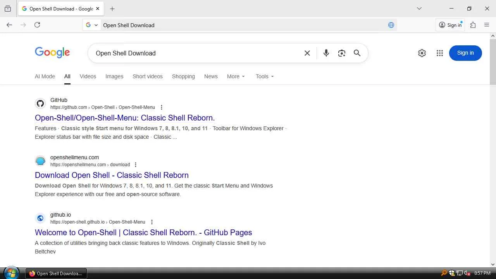Open the Extensions puzzle icon

pyautogui.click(x=473, y=25)
